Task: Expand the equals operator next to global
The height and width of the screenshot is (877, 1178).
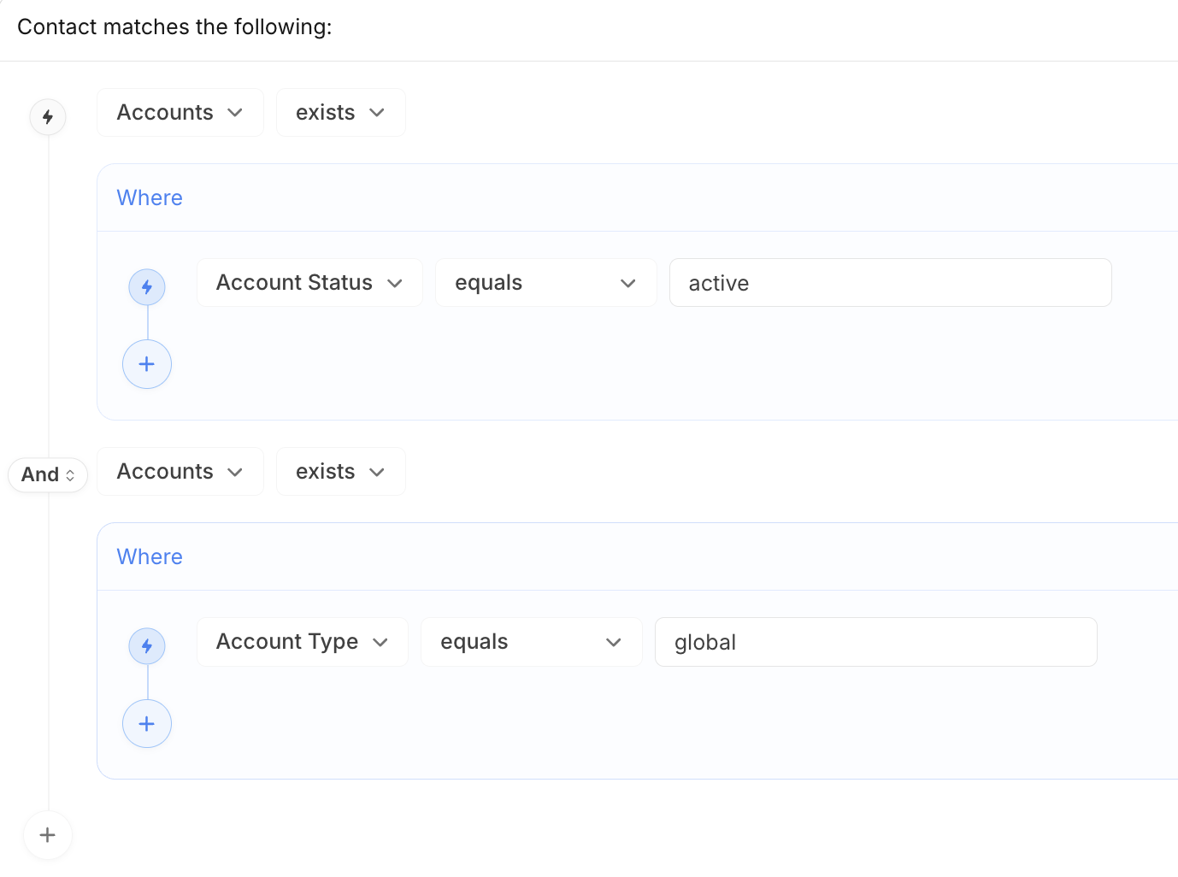Action: pyautogui.click(x=530, y=642)
